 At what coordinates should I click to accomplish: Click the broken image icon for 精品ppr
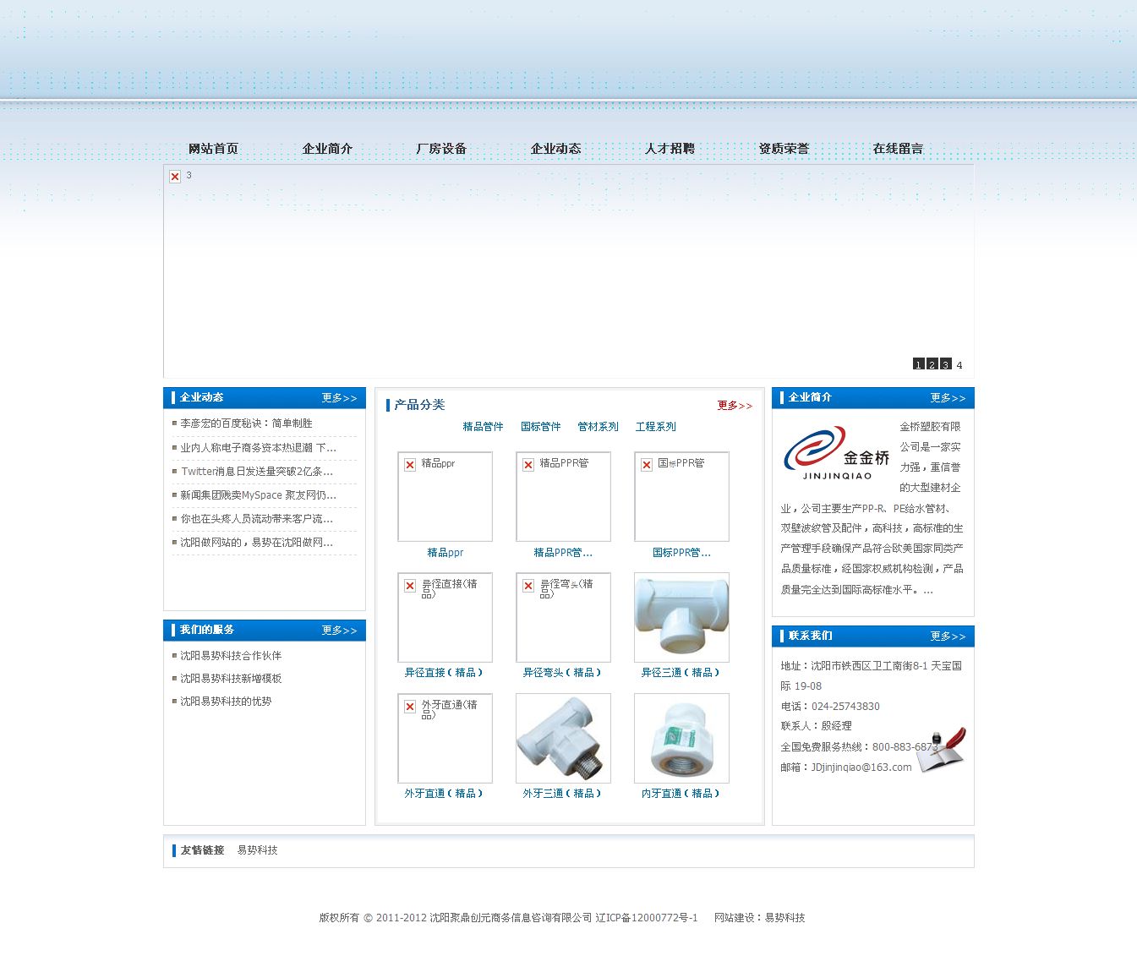click(x=410, y=463)
